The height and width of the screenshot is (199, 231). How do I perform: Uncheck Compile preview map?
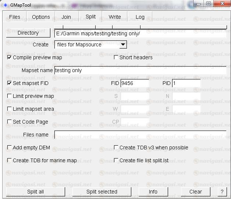click(10, 57)
